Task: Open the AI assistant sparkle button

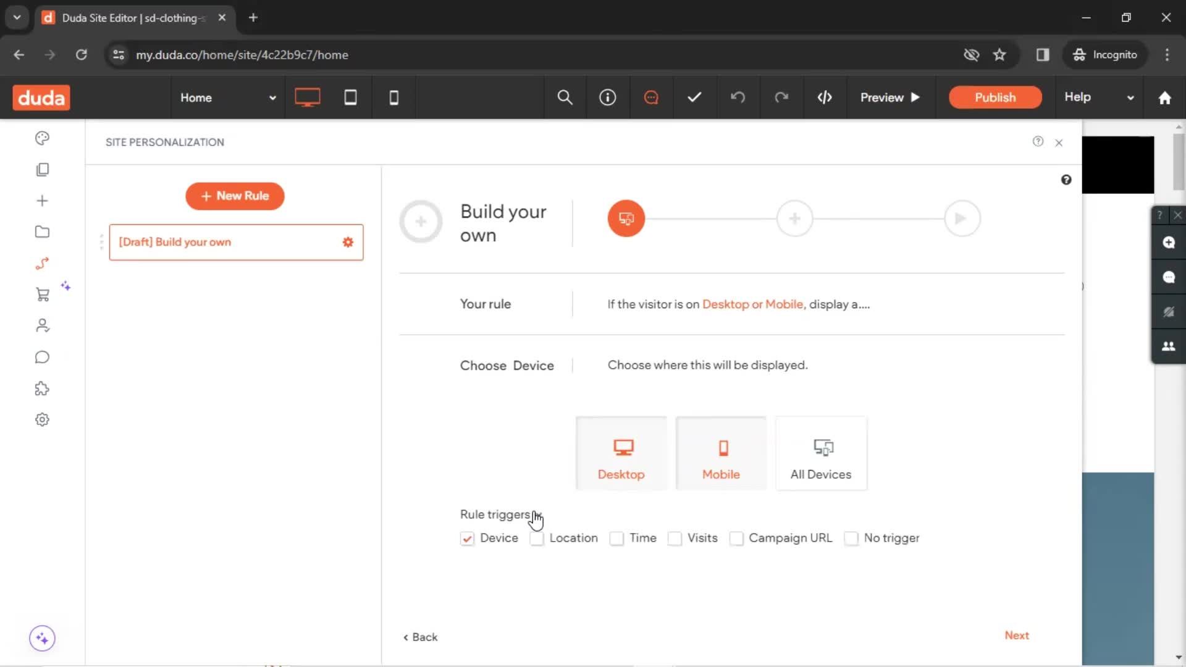Action: (x=42, y=638)
